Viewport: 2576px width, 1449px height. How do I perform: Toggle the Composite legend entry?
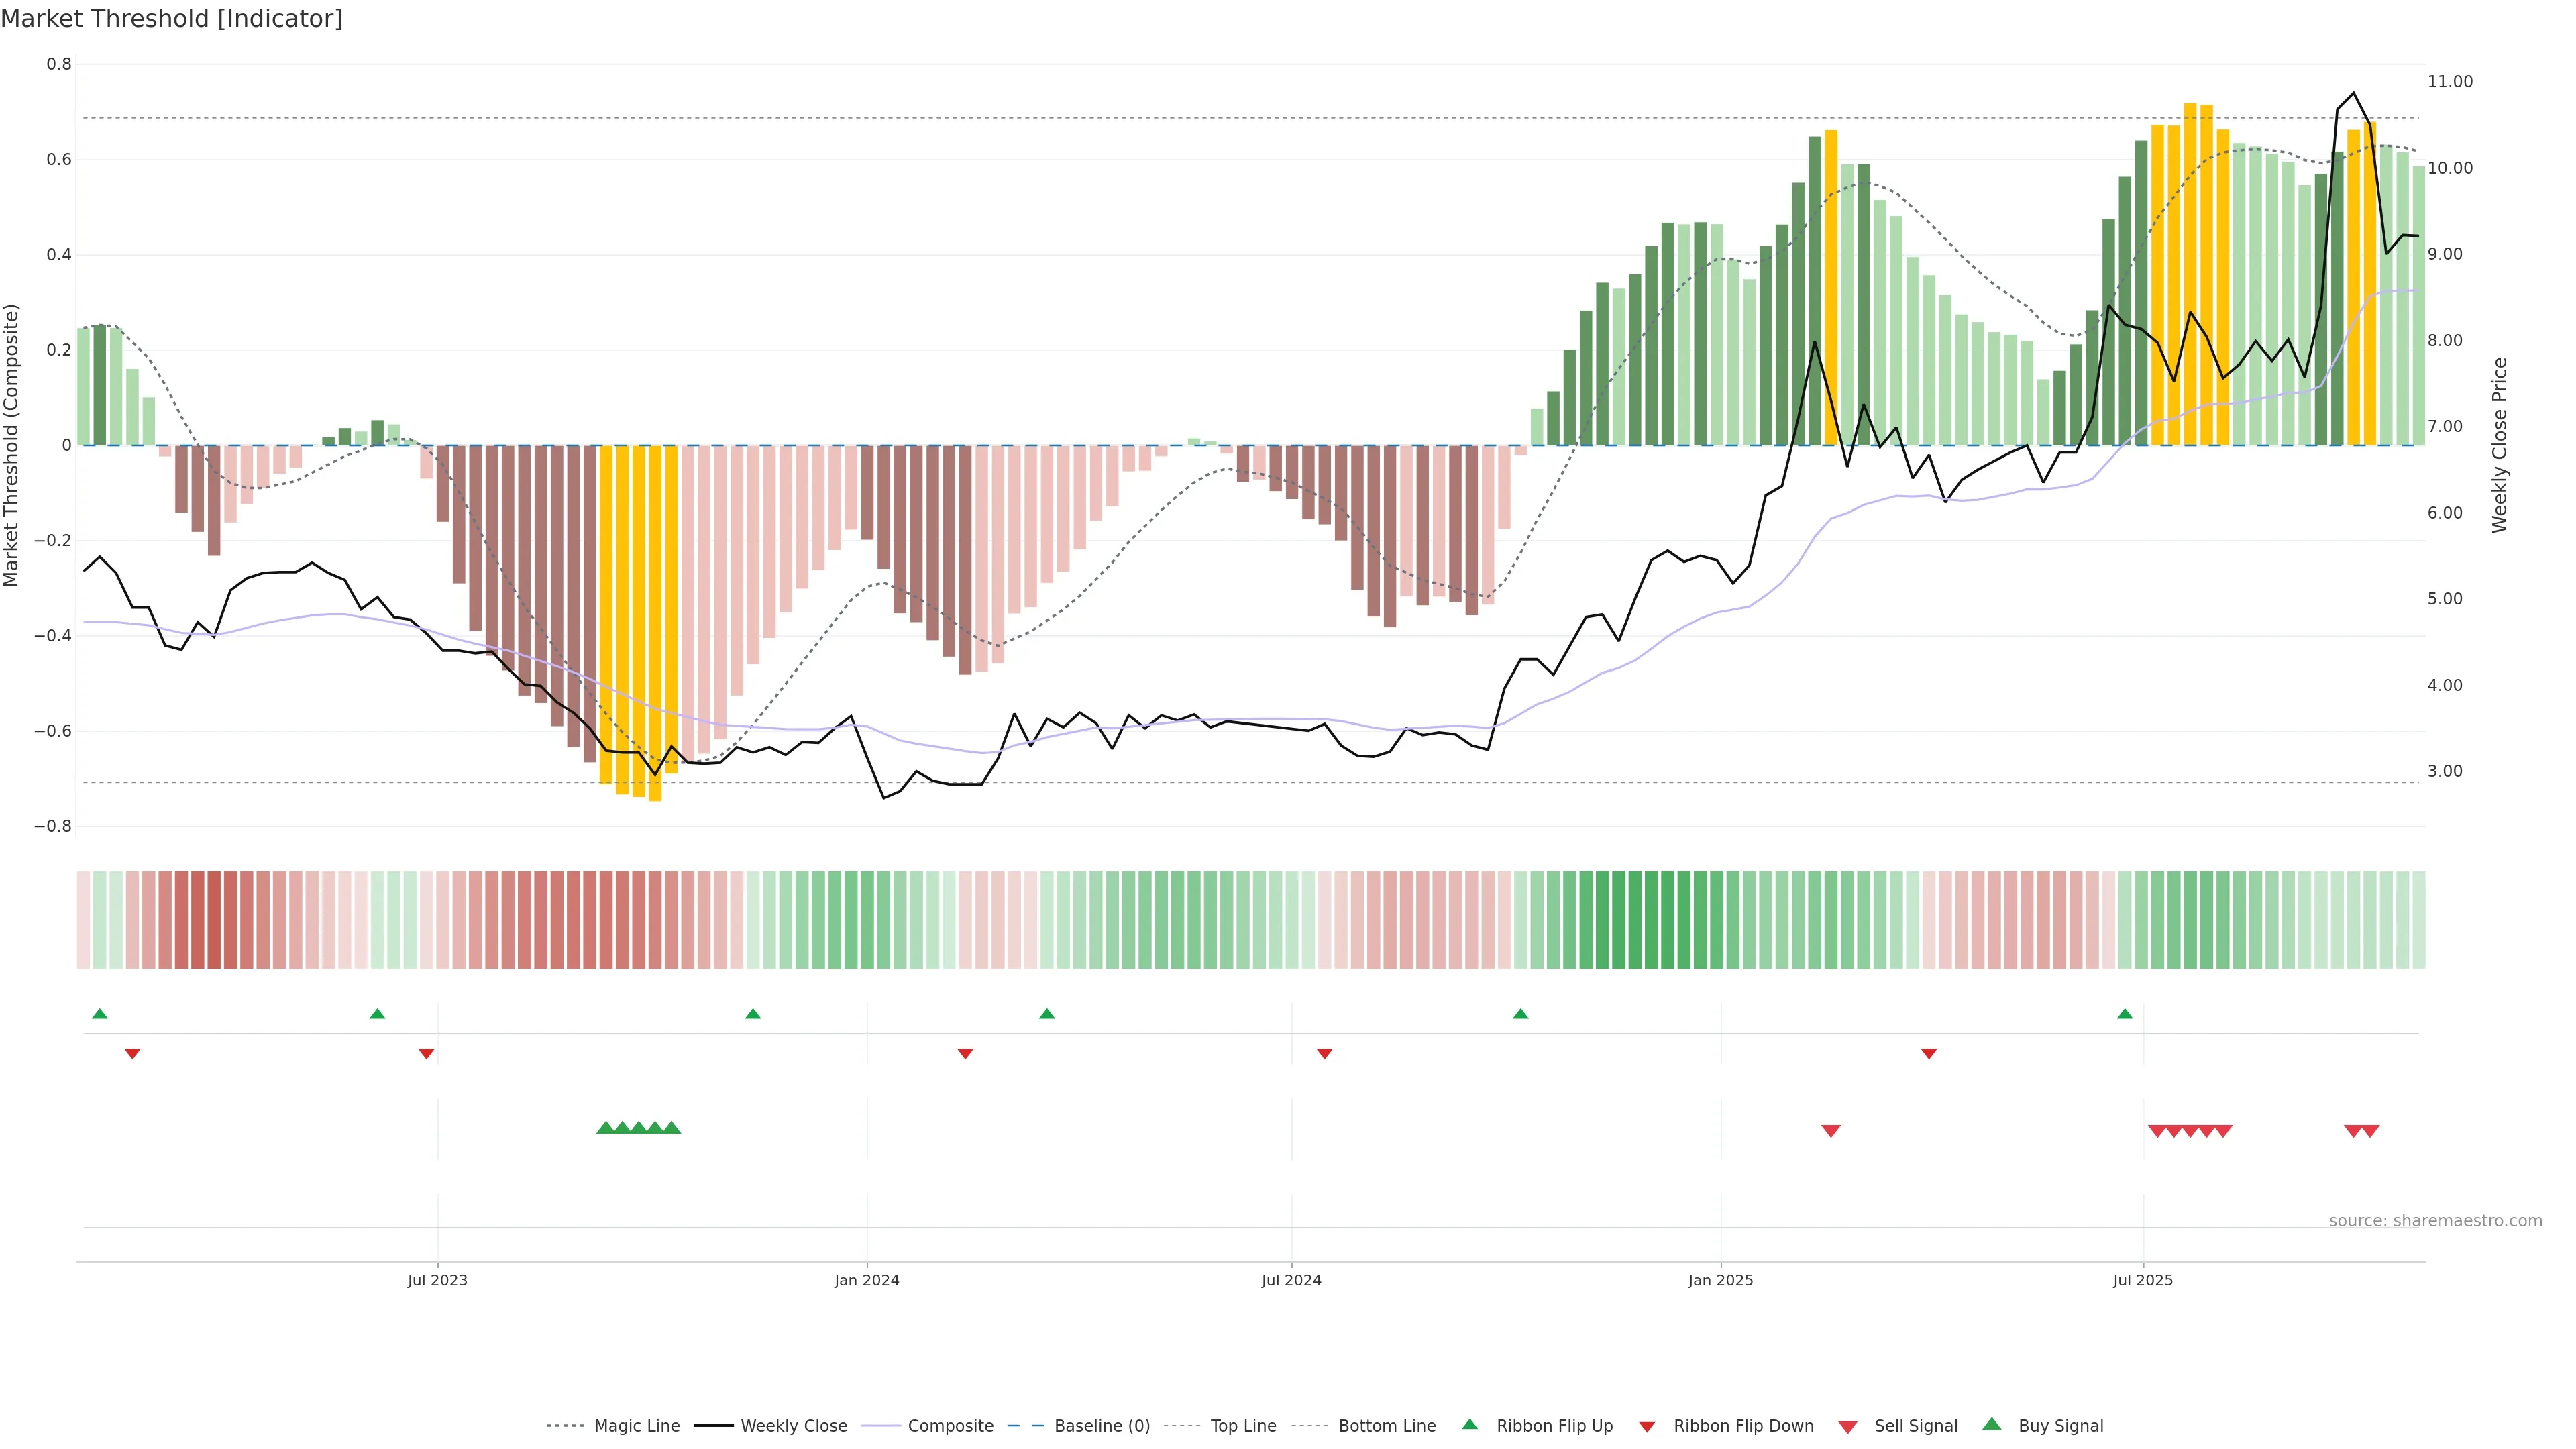click(950, 1426)
